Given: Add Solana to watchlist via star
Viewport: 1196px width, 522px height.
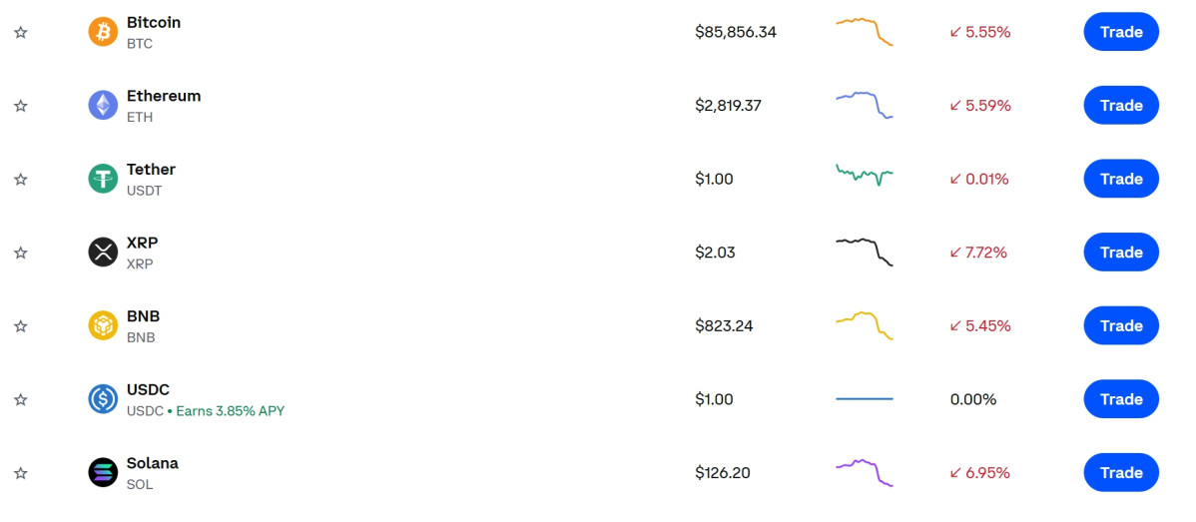Looking at the screenshot, I should coord(21,473).
